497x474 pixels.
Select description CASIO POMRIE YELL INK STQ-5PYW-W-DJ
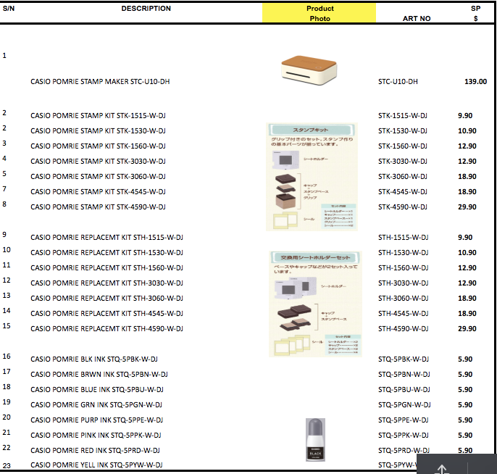96,465
